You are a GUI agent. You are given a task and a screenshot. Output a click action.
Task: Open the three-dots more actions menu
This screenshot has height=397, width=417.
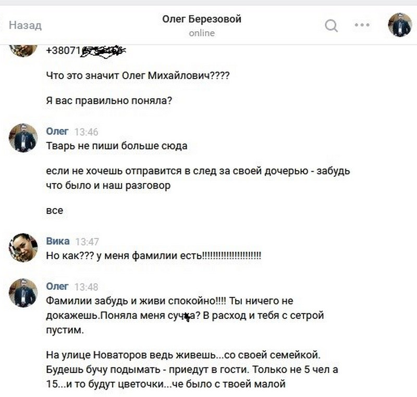coord(362,25)
